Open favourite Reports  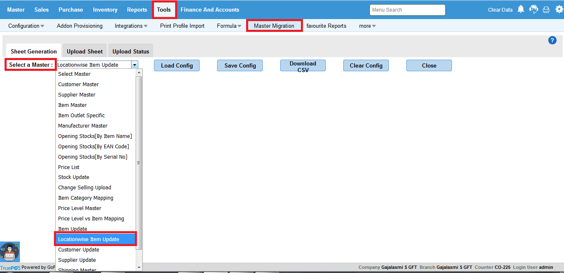point(326,26)
